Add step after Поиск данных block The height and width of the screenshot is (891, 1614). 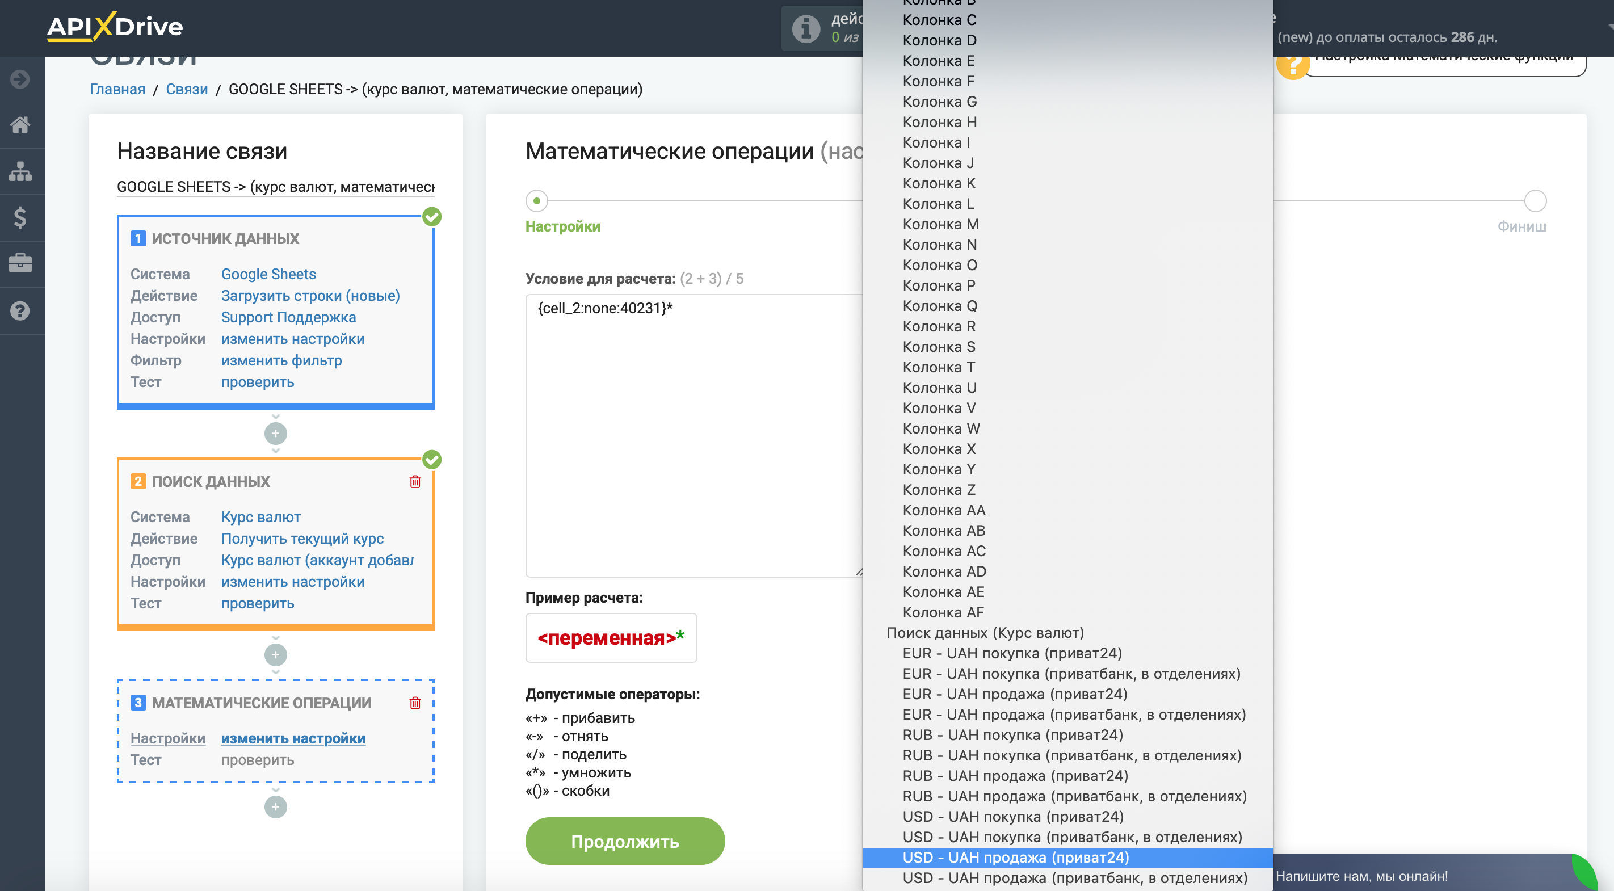coord(276,655)
